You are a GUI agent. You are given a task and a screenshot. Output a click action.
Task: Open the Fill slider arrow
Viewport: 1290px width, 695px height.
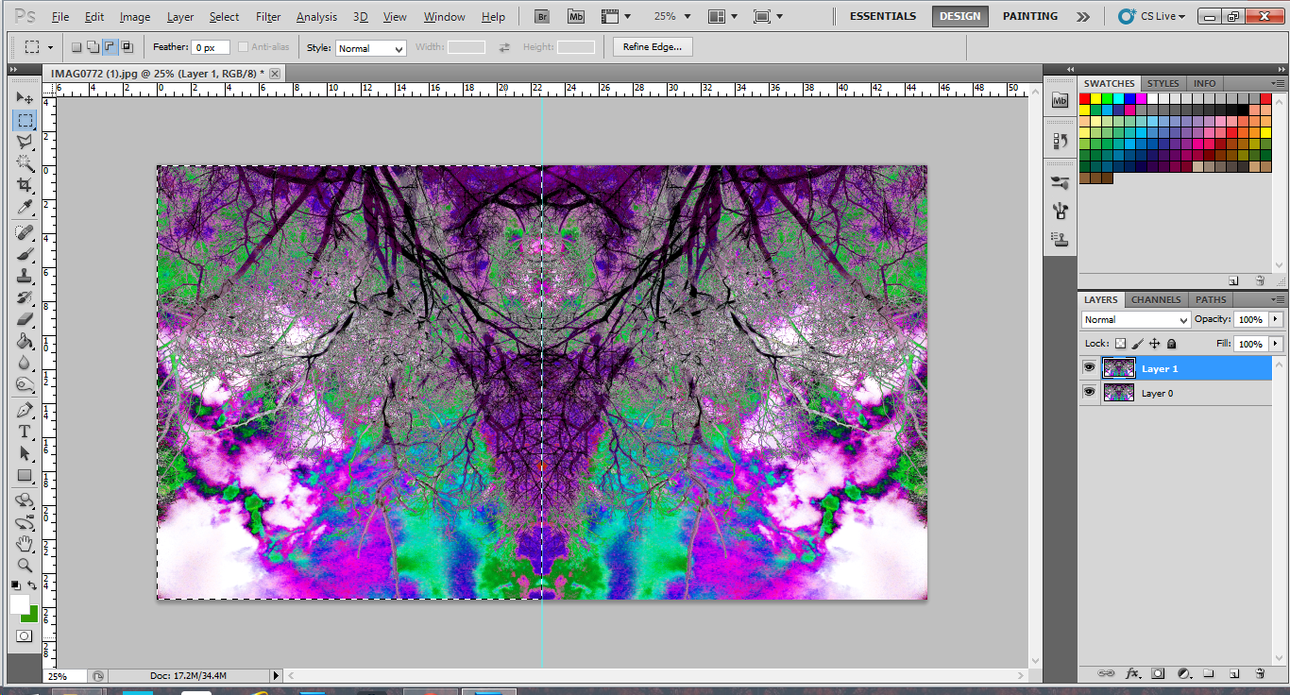1276,345
